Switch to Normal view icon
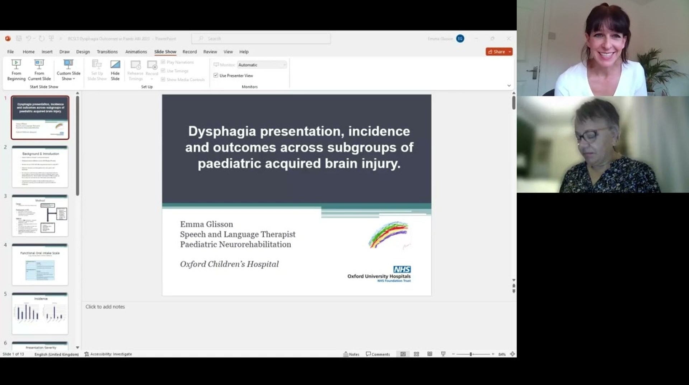The width and height of the screenshot is (689, 385). click(403, 354)
